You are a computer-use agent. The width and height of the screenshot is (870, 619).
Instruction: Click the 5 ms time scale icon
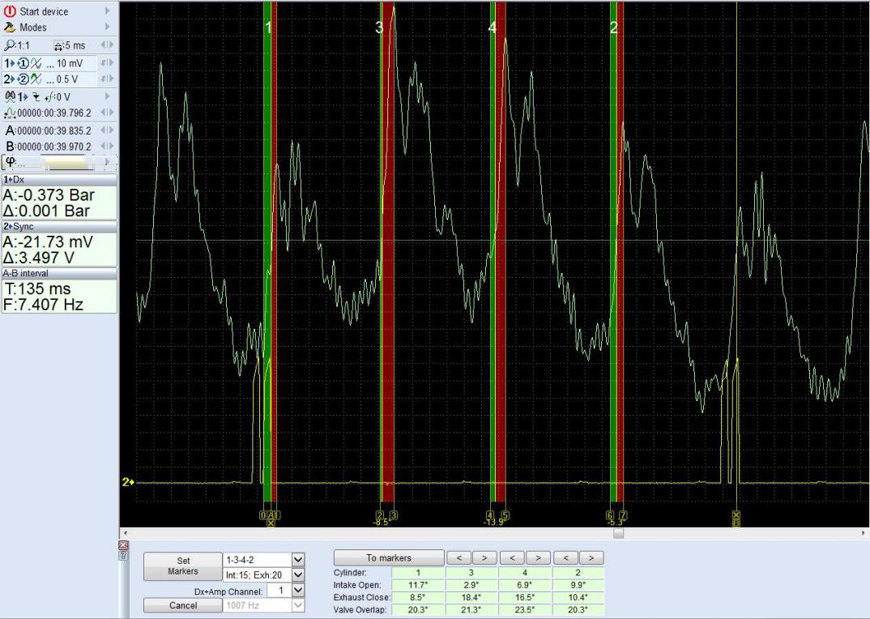coord(58,45)
